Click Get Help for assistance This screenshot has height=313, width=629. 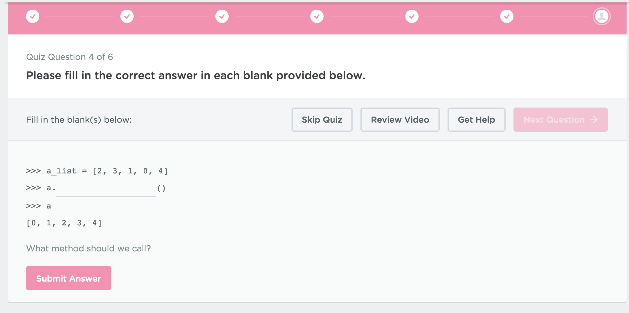[476, 120]
